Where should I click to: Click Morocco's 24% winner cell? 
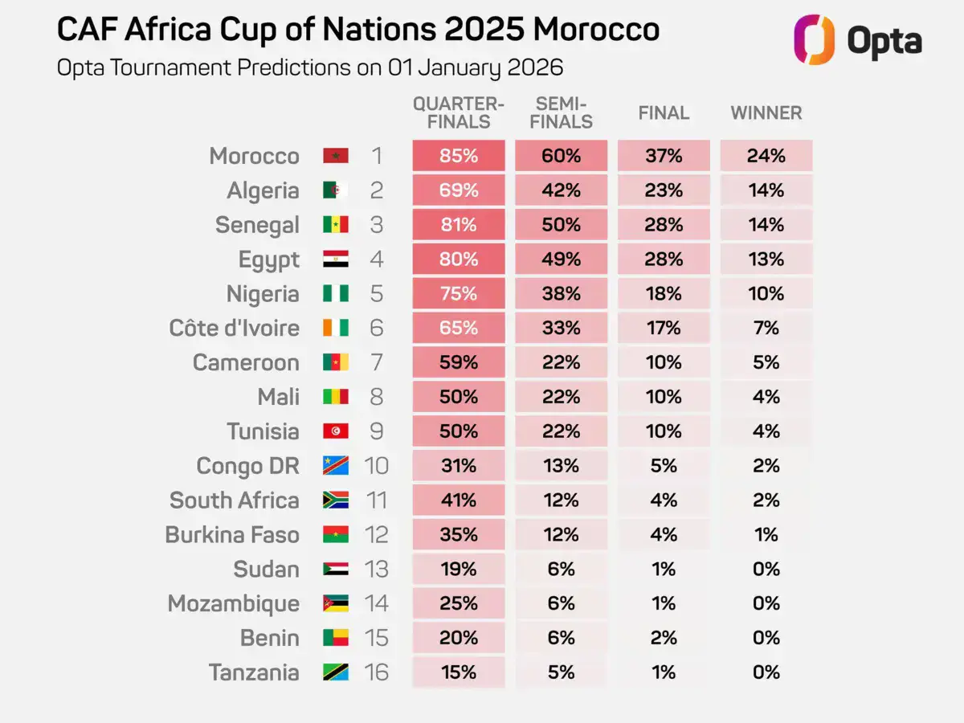point(766,156)
